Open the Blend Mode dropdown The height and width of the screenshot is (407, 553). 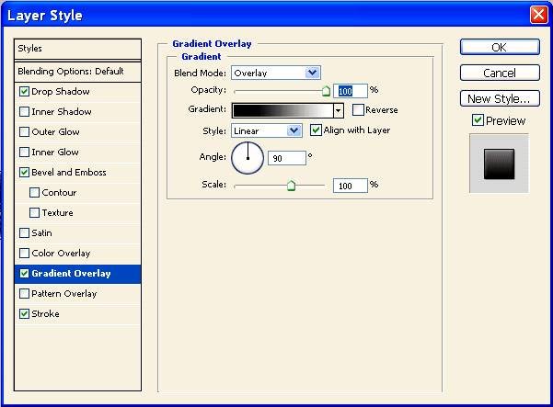(x=312, y=73)
